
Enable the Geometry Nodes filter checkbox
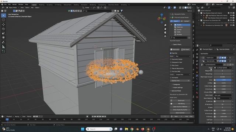click(x=171, y=59)
